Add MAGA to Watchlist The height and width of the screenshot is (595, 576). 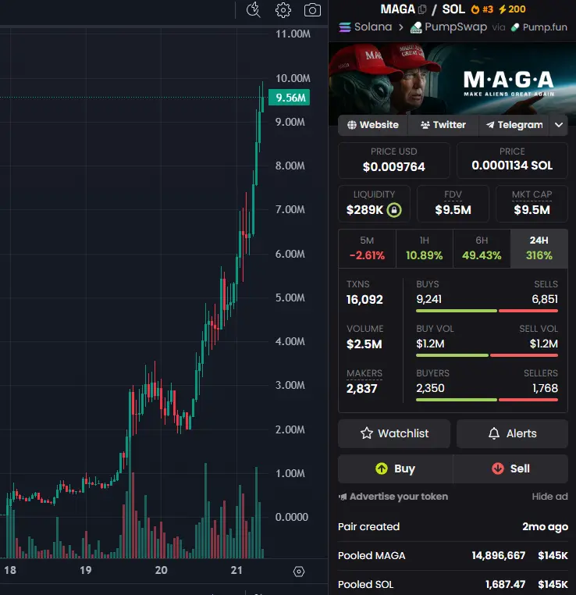click(x=394, y=433)
